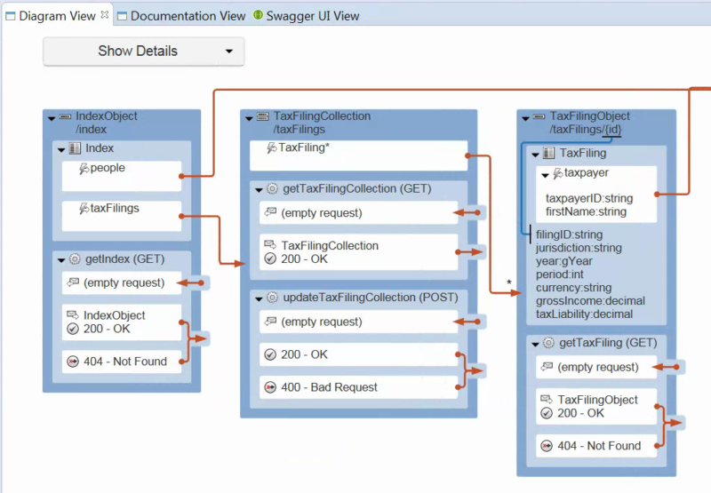Select the year:gYear property

coord(564,261)
